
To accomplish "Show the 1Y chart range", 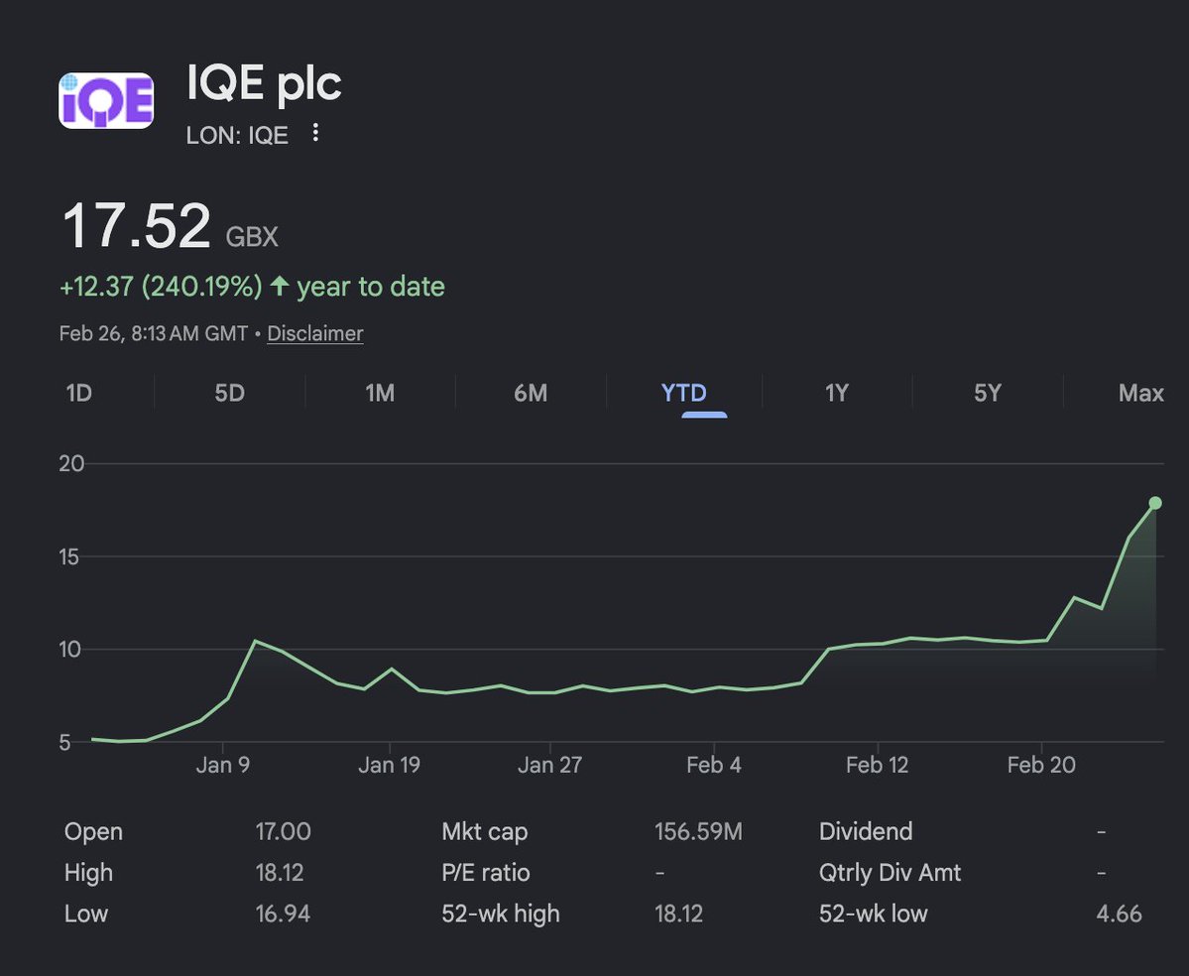I will [836, 393].
